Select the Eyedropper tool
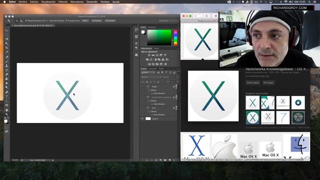Screen dimensions: 320x180 pos(6,52)
